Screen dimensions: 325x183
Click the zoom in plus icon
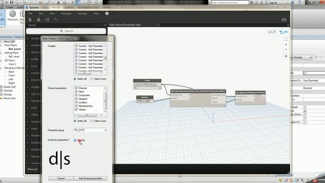286,45
